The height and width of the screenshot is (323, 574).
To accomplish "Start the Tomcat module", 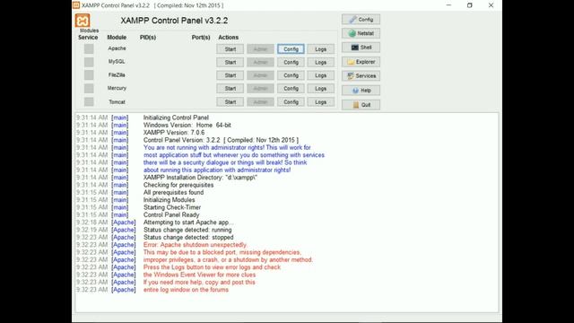I will [x=230, y=102].
